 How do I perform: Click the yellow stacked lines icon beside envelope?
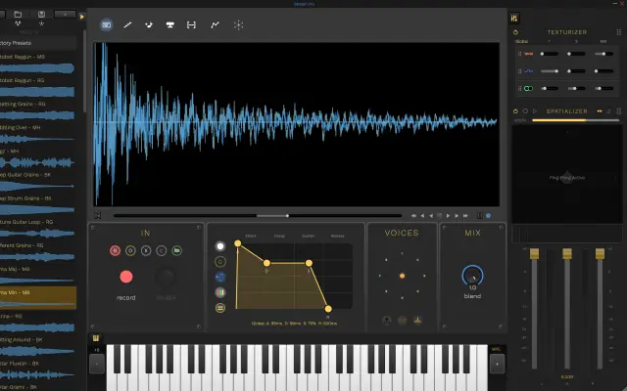pos(219,308)
